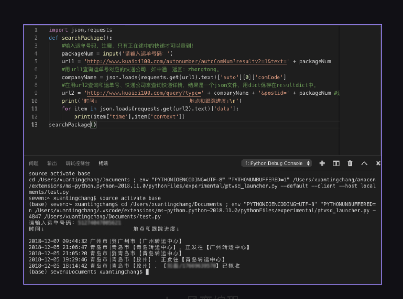Click the terminal output line 2018-12-05 19:29:46
Screen dimensions: 403x299
point(127,259)
